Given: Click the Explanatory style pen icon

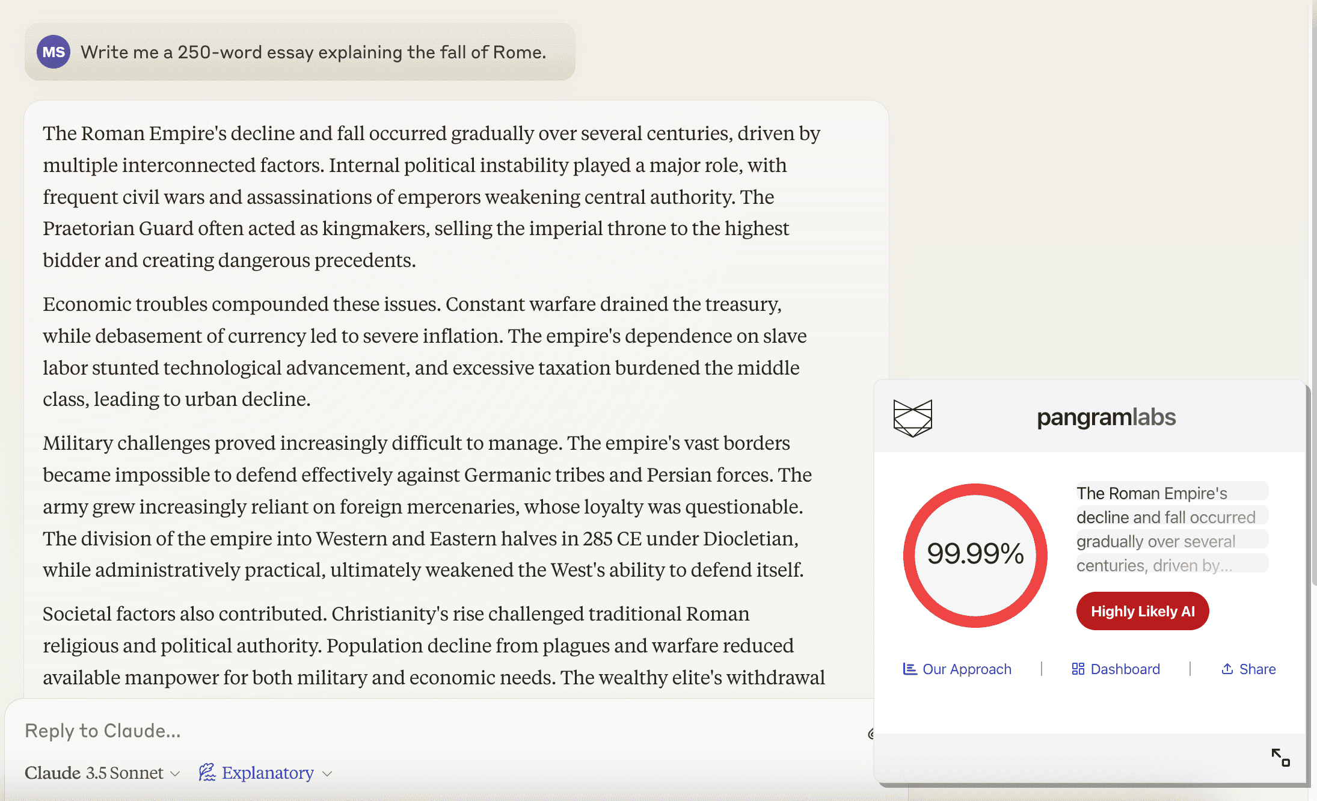Looking at the screenshot, I should 207,773.
